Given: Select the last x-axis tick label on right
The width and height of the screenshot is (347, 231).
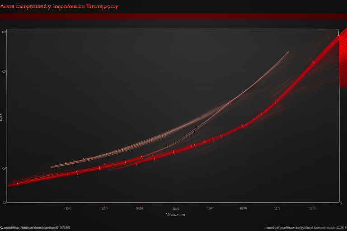Looking at the screenshot, I should click(x=312, y=209).
